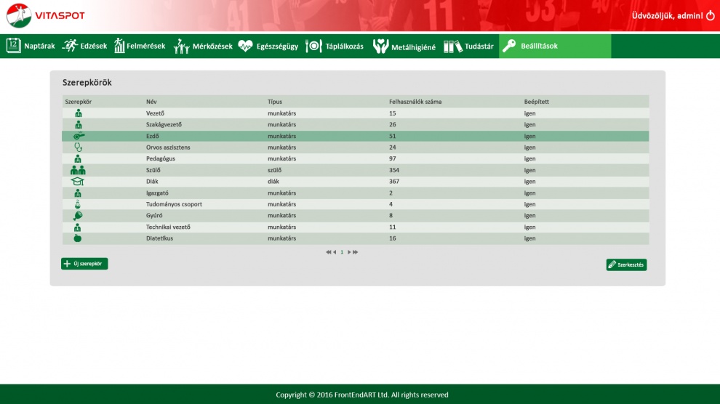Image resolution: width=720 pixels, height=404 pixels.
Task: Select the whistle icon for Edző role
Action: tap(78, 136)
